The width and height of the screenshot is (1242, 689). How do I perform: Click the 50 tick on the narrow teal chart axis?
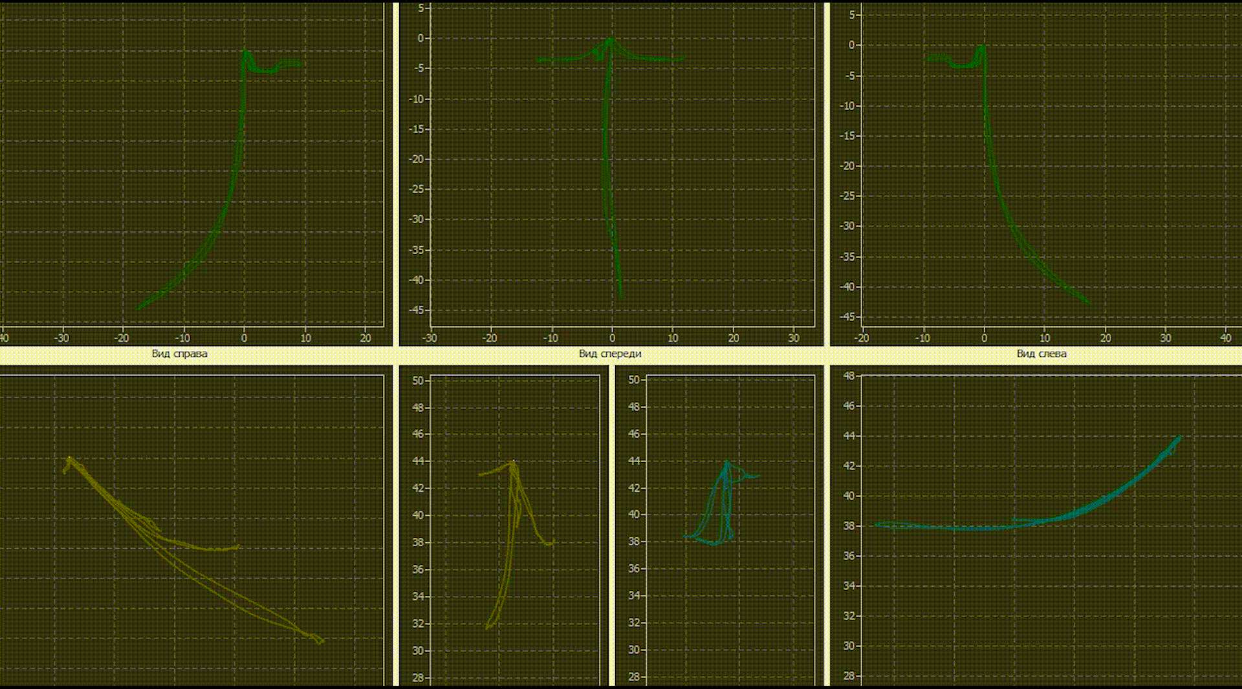click(x=634, y=380)
